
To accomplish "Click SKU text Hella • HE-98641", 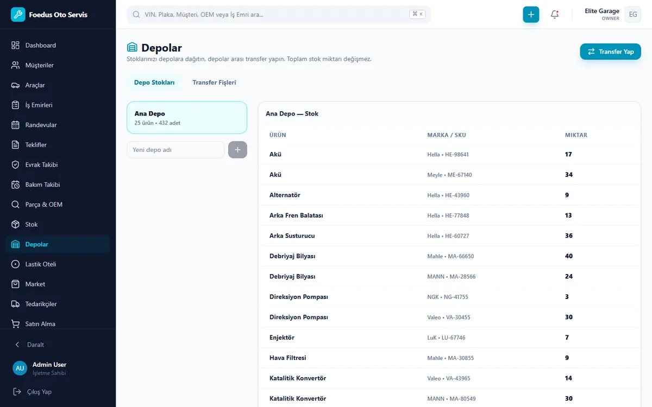I will [x=448, y=155].
